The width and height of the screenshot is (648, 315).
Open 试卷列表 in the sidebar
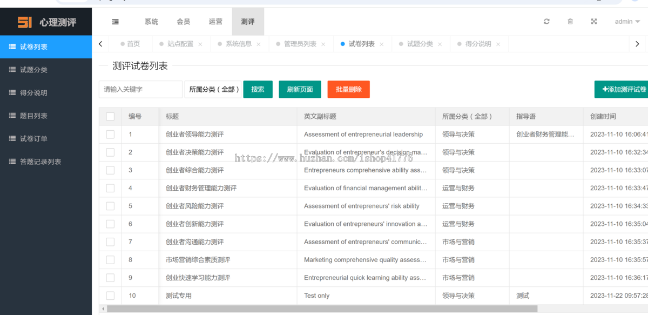46,47
